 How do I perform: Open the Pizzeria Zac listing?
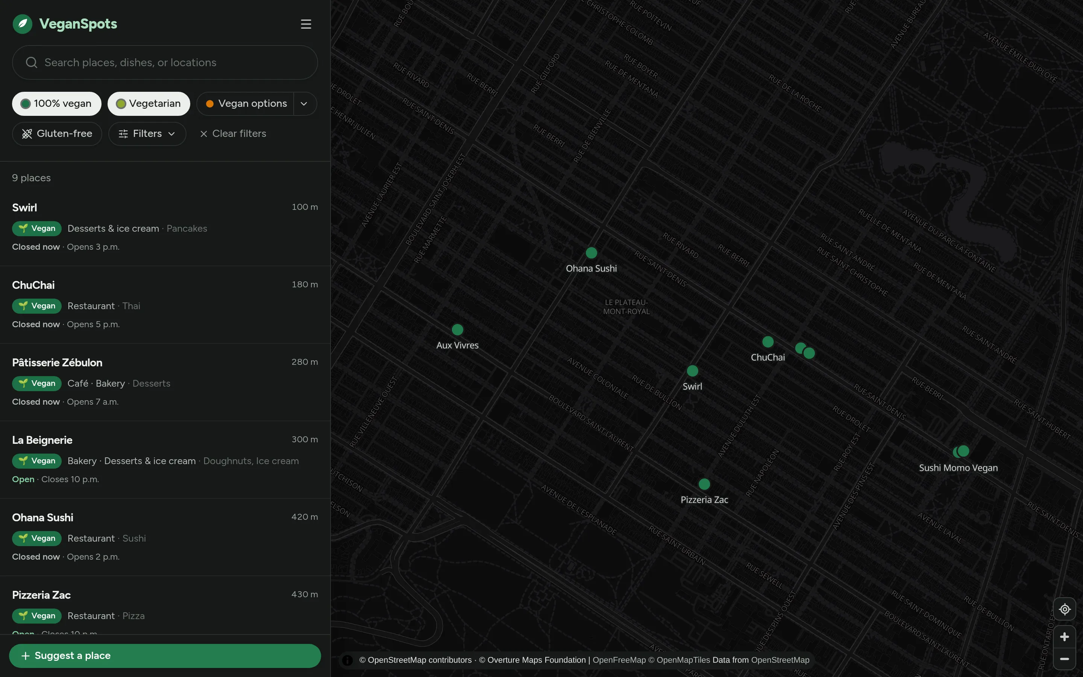click(165, 606)
